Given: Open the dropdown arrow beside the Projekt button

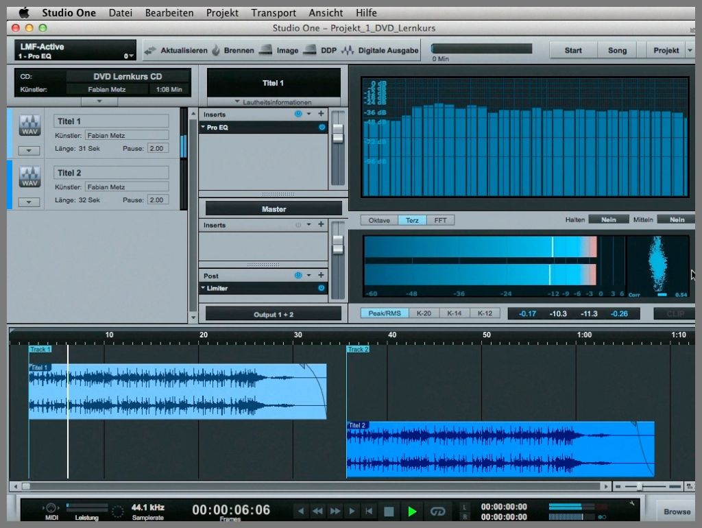Looking at the screenshot, I should pos(690,50).
